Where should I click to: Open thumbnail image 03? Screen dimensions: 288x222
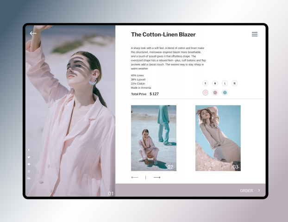click(218, 138)
